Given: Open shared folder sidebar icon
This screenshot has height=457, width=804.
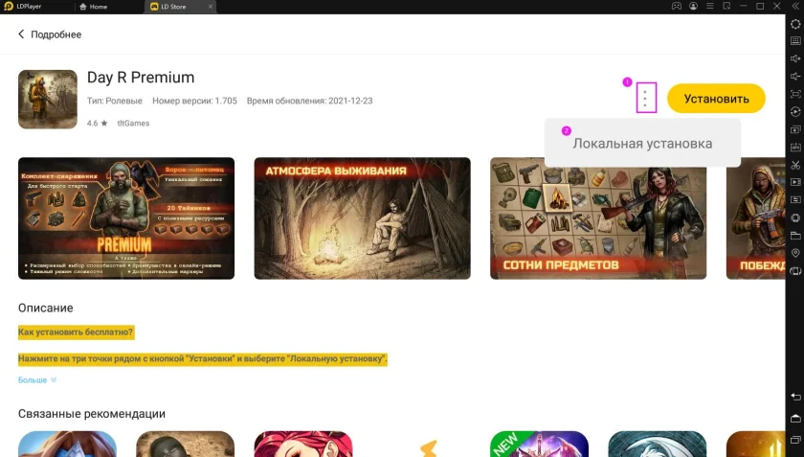Looking at the screenshot, I should 795,235.
